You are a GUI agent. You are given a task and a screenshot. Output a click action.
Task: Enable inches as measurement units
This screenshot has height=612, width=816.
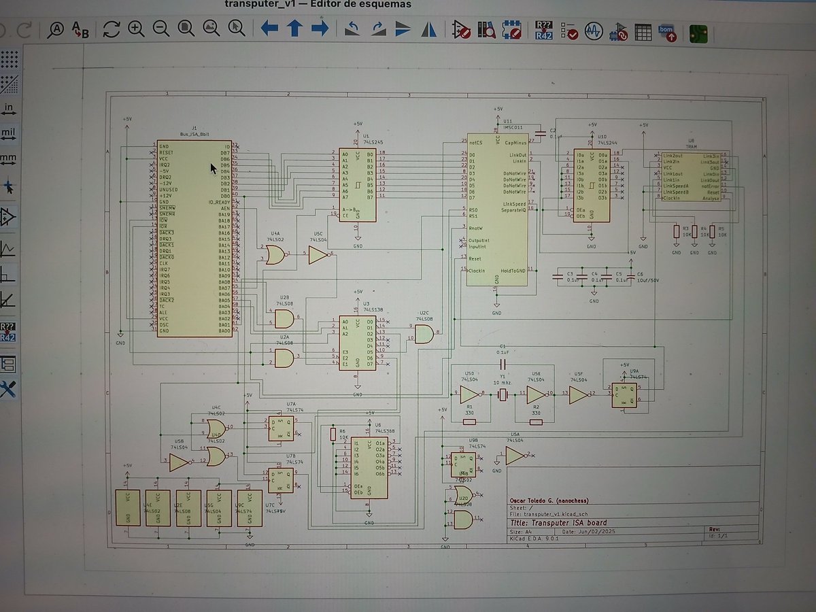[8, 107]
